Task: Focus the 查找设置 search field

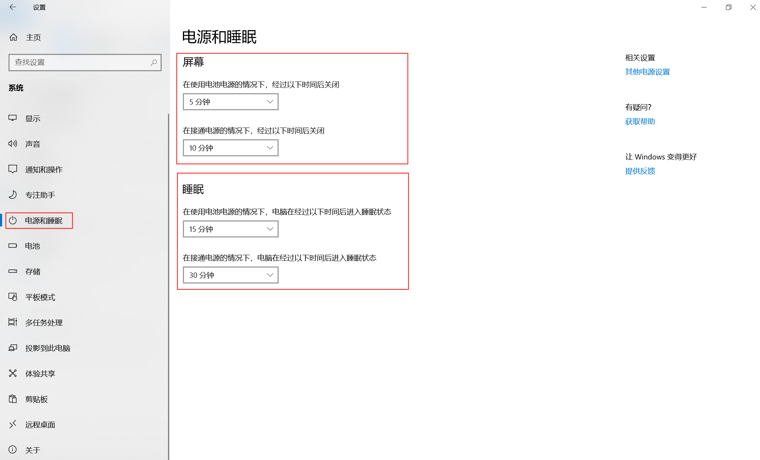Action: [80, 62]
